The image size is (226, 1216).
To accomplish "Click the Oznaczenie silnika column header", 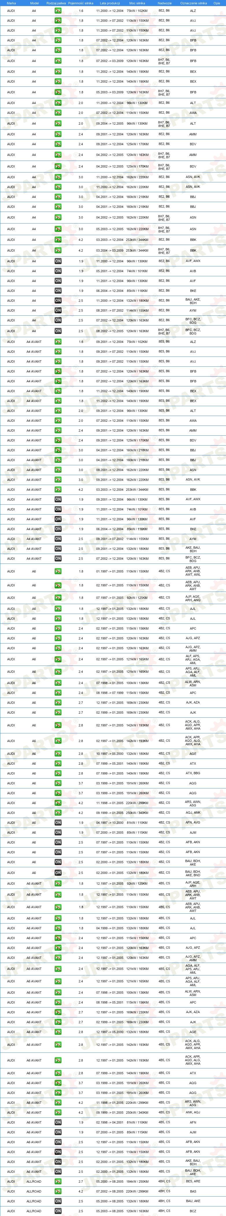I will point(194,3).
